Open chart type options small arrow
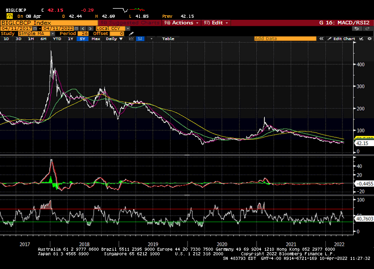This screenshot has height=269, width=374. 151,39
